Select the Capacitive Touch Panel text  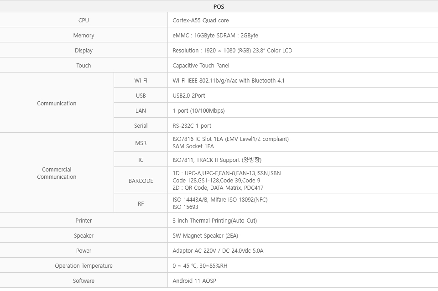point(201,66)
